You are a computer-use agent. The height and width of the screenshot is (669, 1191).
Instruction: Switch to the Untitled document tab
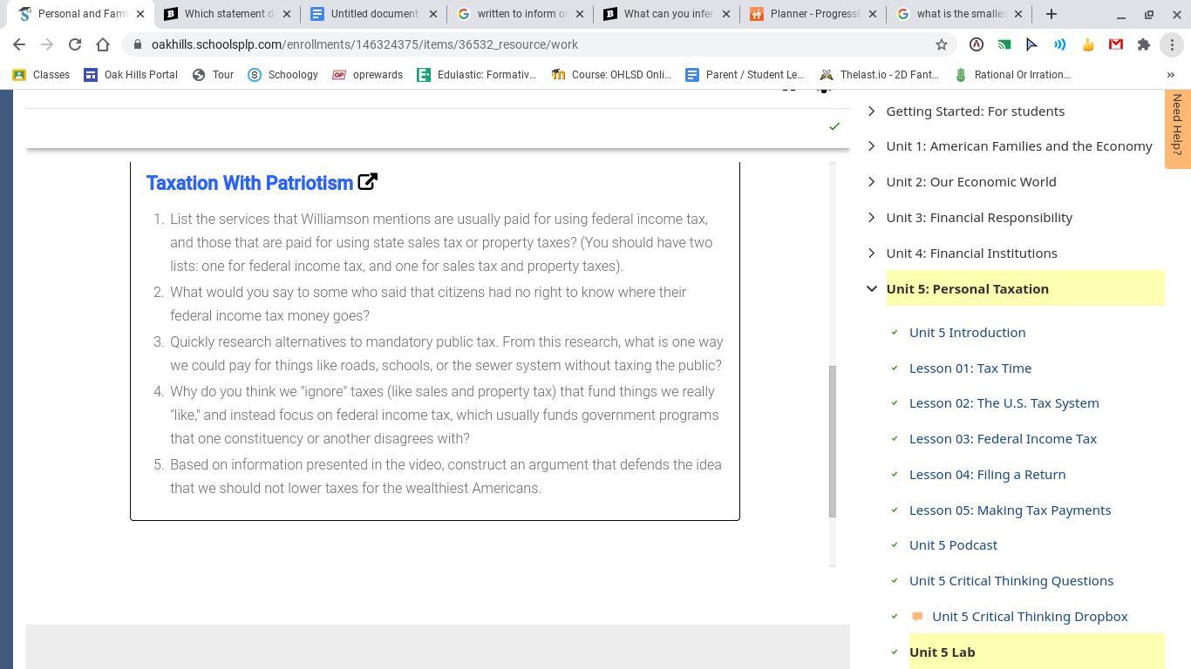pos(373,14)
